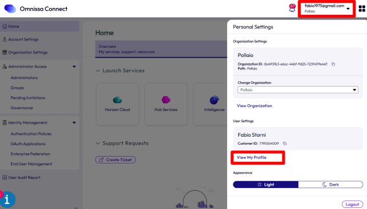Screen dimensions: 367x209
Task: Launch the Intelligence service card
Action: 210,104
